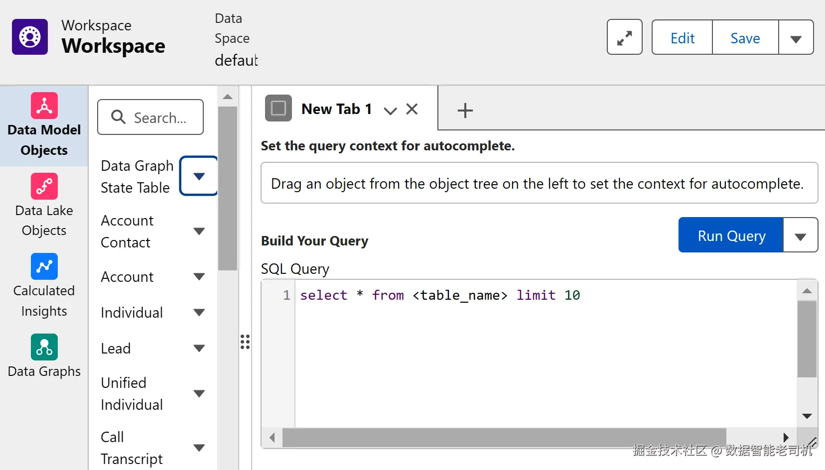The image size is (825, 470).
Task: Select the New Tab 1 query tab
Action: [x=336, y=109]
